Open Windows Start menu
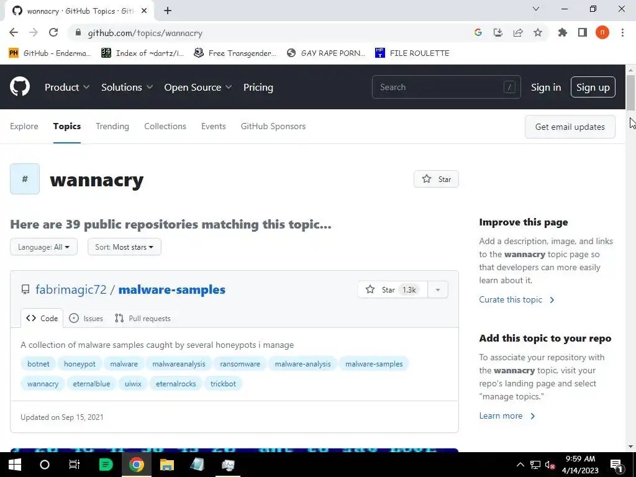This screenshot has height=477, width=636. pyautogui.click(x=15, y=465)
